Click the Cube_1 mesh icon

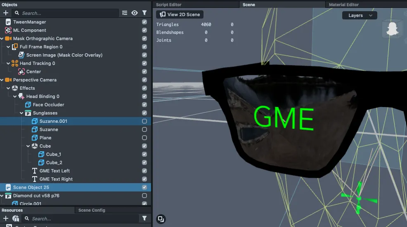point(41,154)
